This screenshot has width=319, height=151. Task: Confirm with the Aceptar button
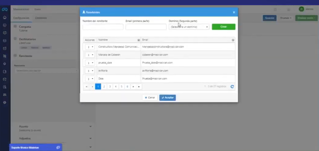pyautogui.click(x=168, y=98)
